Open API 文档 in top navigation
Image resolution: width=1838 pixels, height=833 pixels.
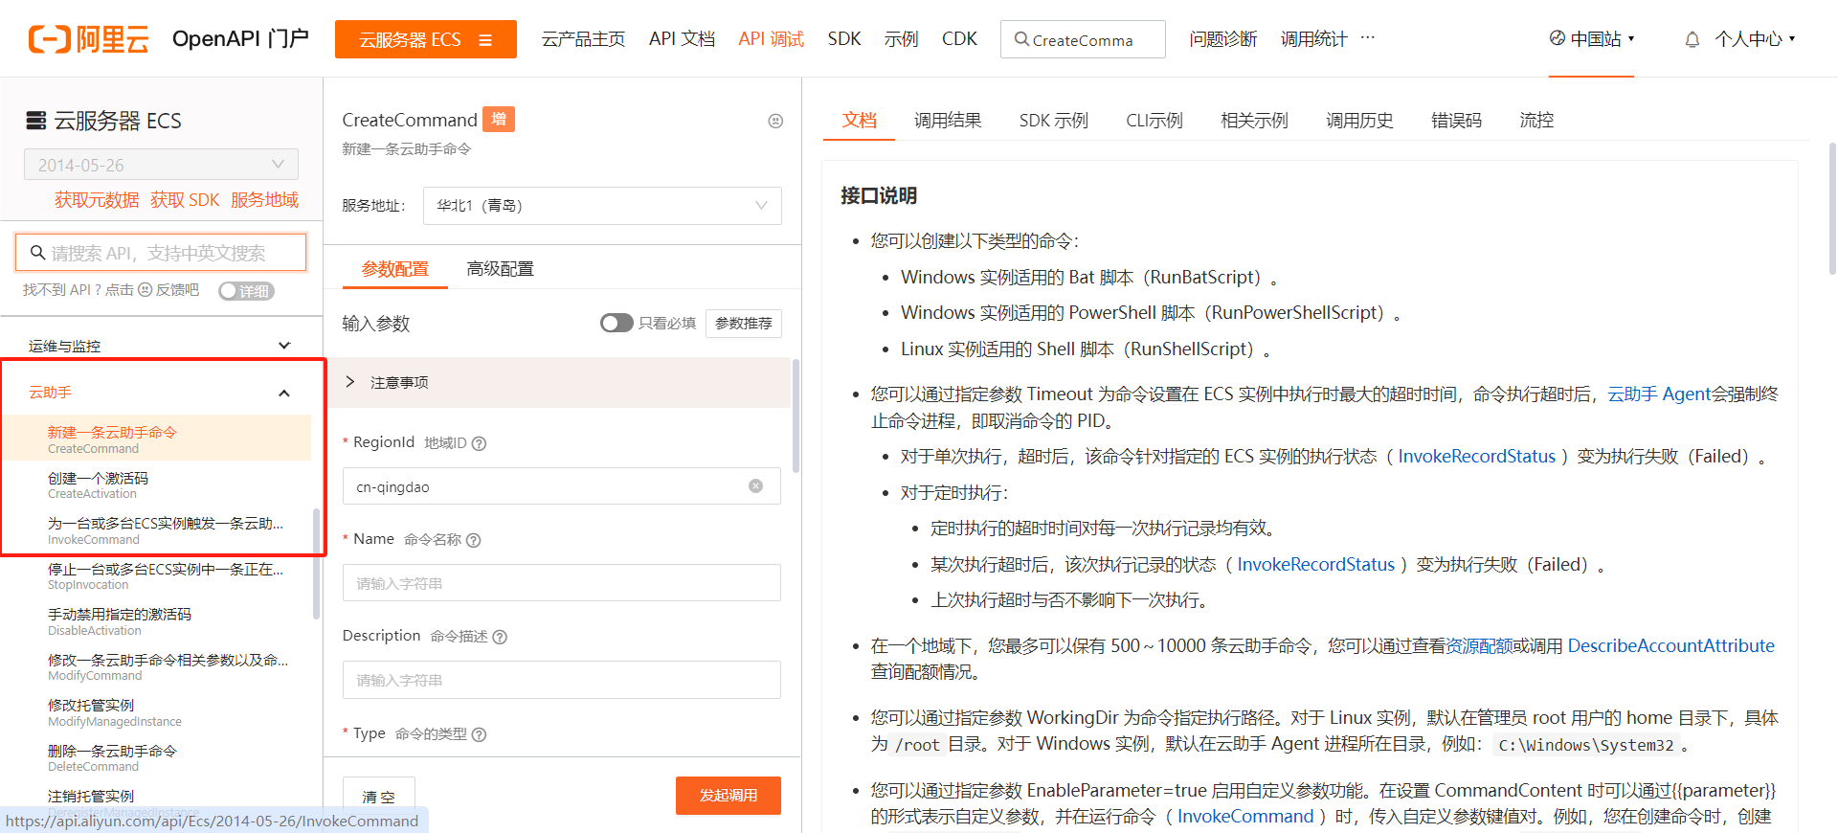(682, 39)
